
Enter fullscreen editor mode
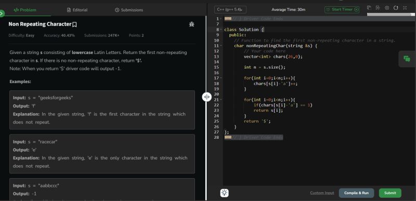405,8
